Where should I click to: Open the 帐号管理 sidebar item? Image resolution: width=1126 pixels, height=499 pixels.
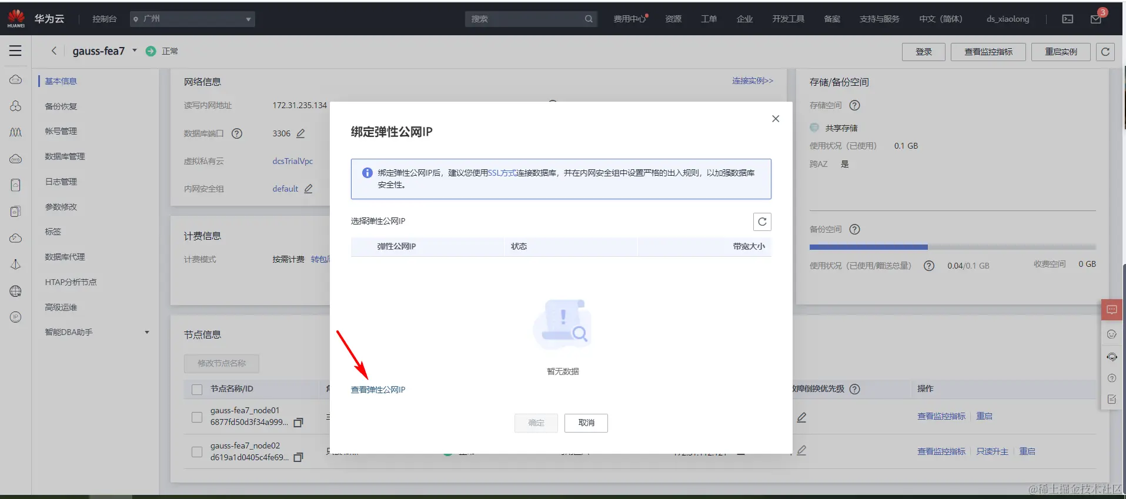[61, 131]
